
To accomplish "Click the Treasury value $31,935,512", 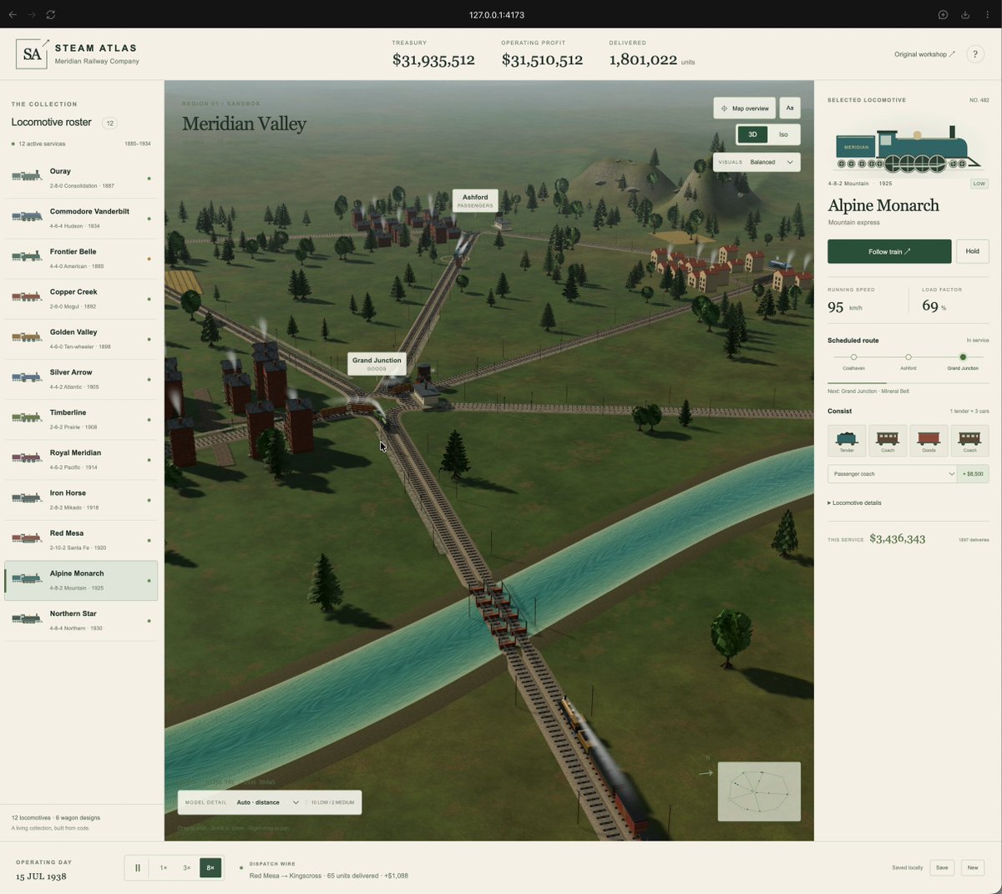I will pos(433,59).
